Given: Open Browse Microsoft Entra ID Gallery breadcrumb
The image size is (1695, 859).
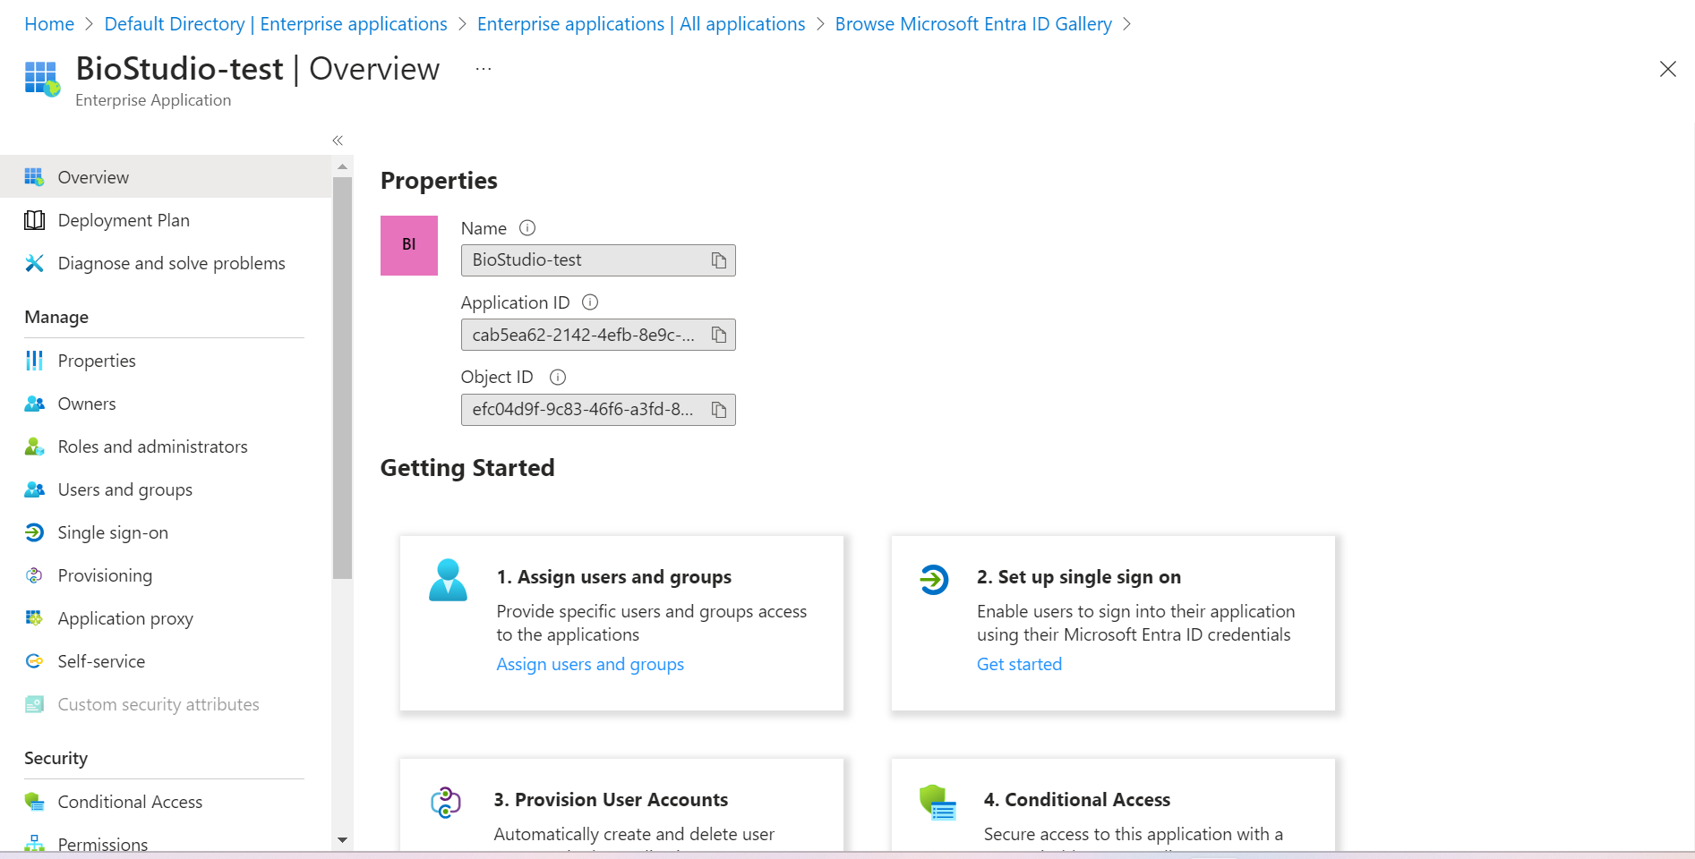Looking at the screenshot, I should pyautogui.click(x=973, y=24).
